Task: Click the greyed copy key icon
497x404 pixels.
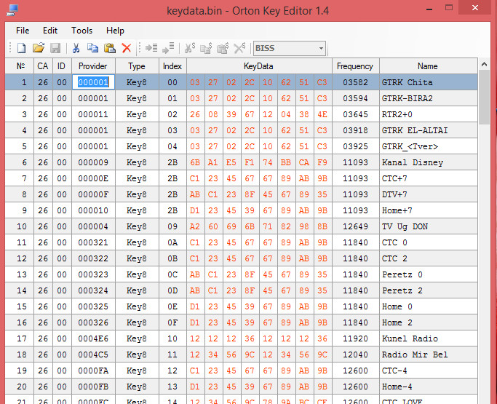Action: pos(206,48)
